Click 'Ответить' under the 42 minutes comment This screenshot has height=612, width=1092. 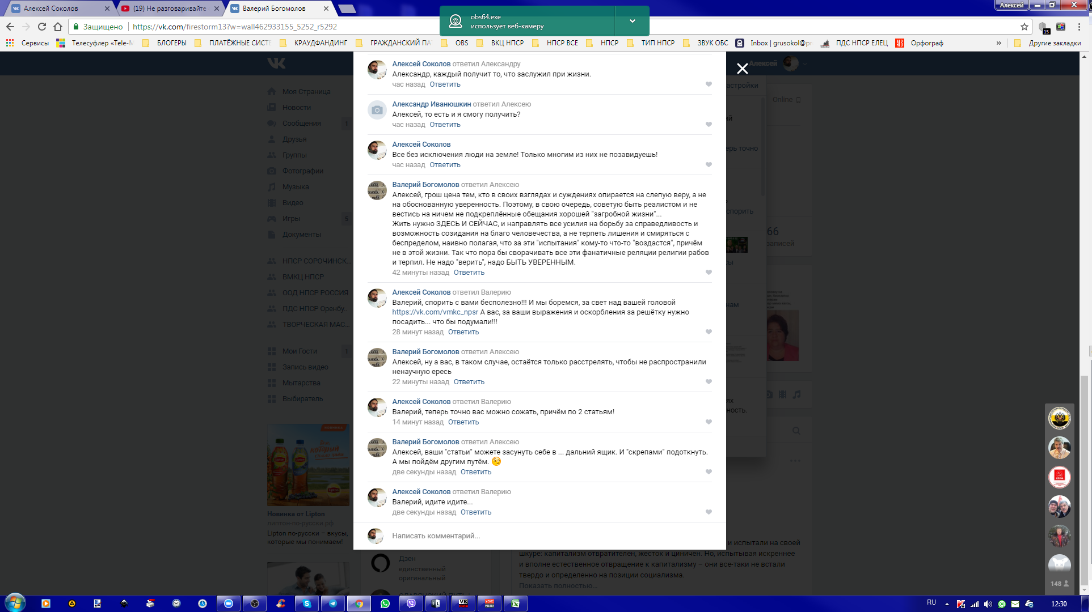[469, 273]
